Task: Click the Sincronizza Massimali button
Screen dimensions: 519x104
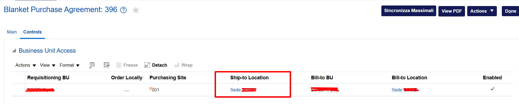Action: [x=409, y=11]
